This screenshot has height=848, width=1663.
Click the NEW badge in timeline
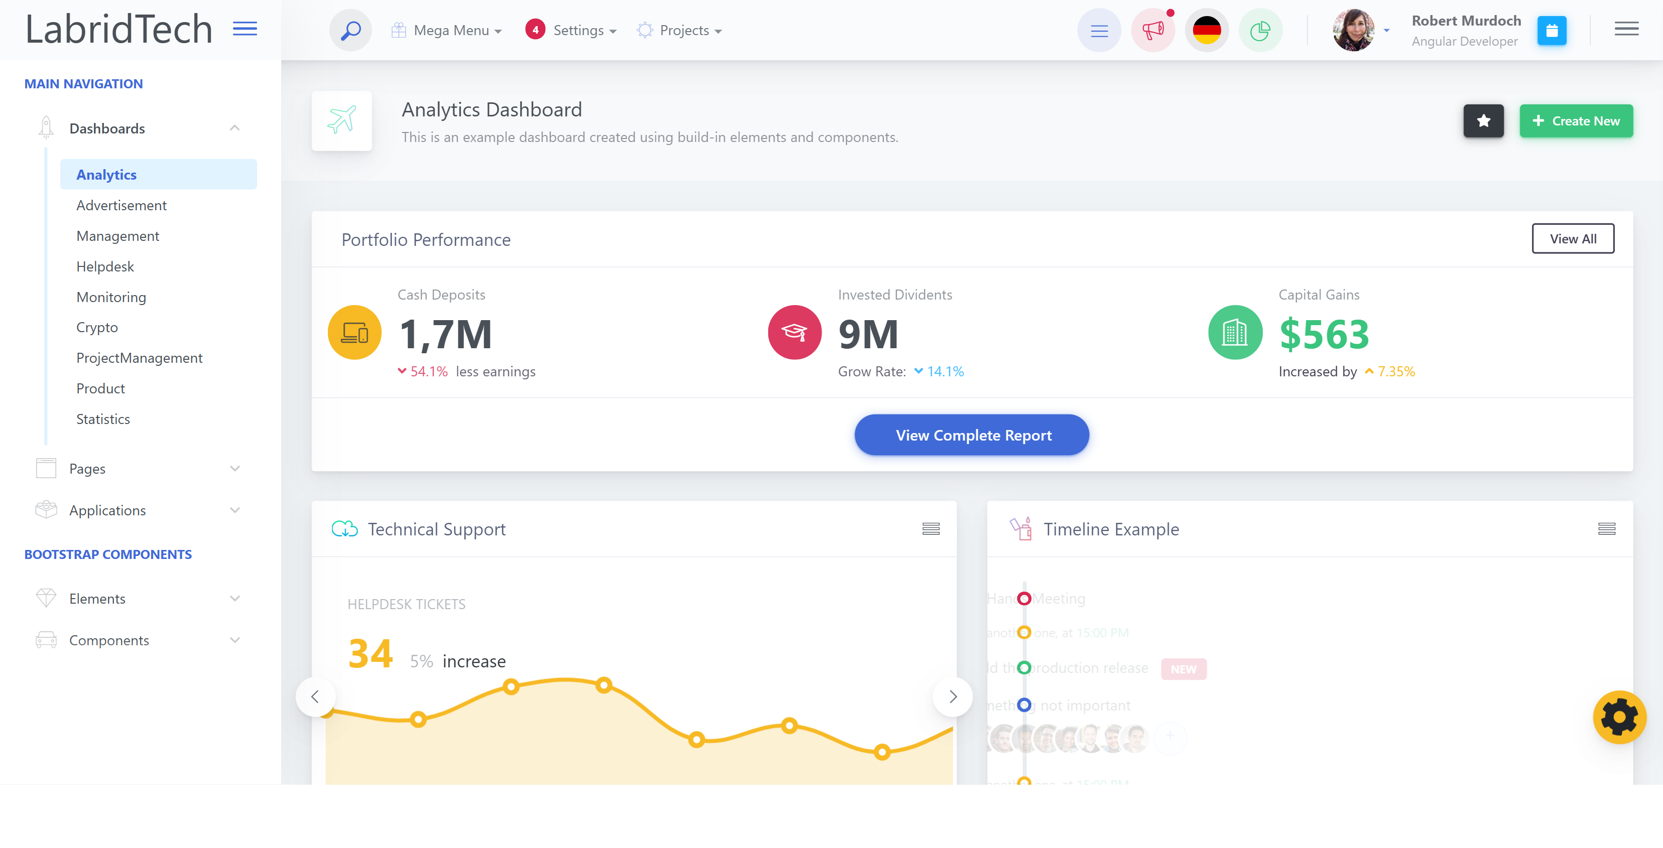coord(1182,669)
